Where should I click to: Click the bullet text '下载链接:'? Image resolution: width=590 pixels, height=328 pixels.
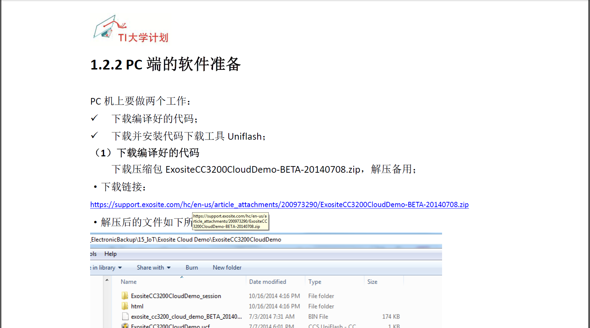coord(124,187)
